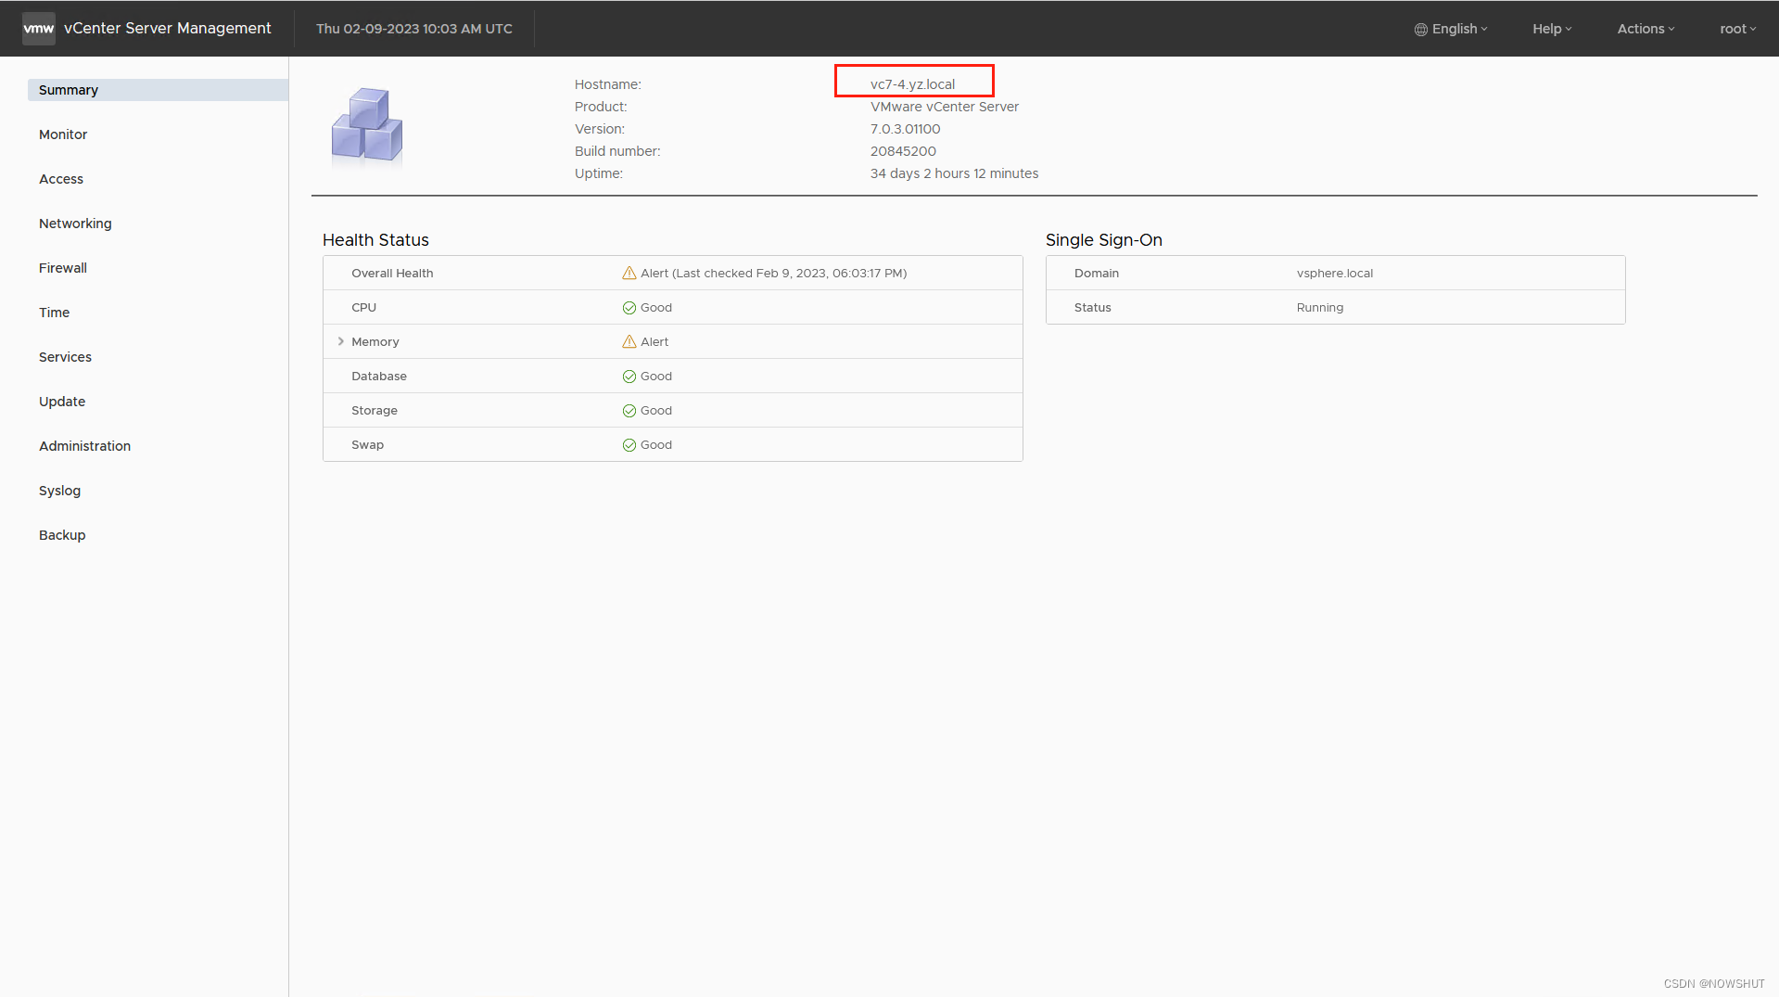Click the Memory alert warning icon
The width and height of the screenshot is (1779, 997).
click(x=629, y=342)
